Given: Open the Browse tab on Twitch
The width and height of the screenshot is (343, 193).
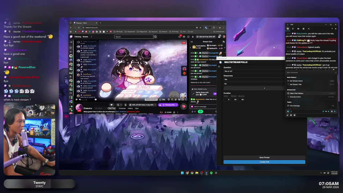Looking at the screenshot, I should 85,37.
